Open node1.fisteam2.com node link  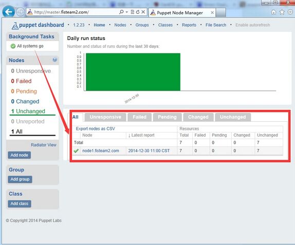(x=101, y=151)
